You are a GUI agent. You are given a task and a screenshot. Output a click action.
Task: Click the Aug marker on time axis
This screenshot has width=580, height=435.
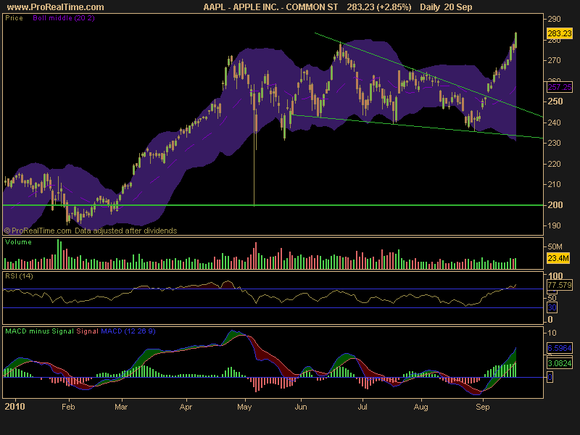(x=421, y=407)
